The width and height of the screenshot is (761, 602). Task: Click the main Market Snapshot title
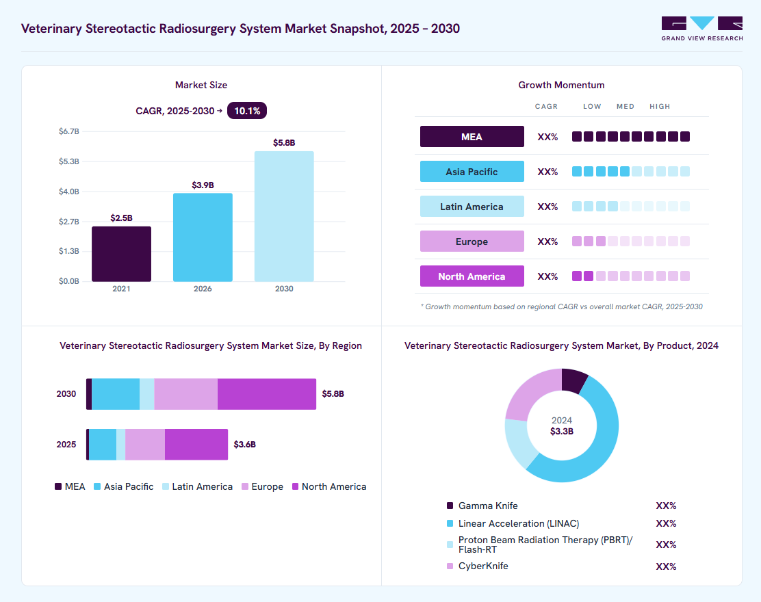(x=240, y=29)
